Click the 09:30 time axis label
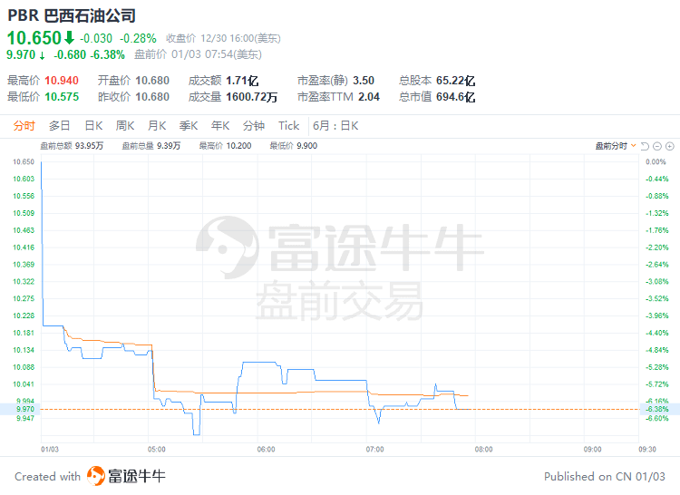 pyautogui.click(x=647, y=449)
